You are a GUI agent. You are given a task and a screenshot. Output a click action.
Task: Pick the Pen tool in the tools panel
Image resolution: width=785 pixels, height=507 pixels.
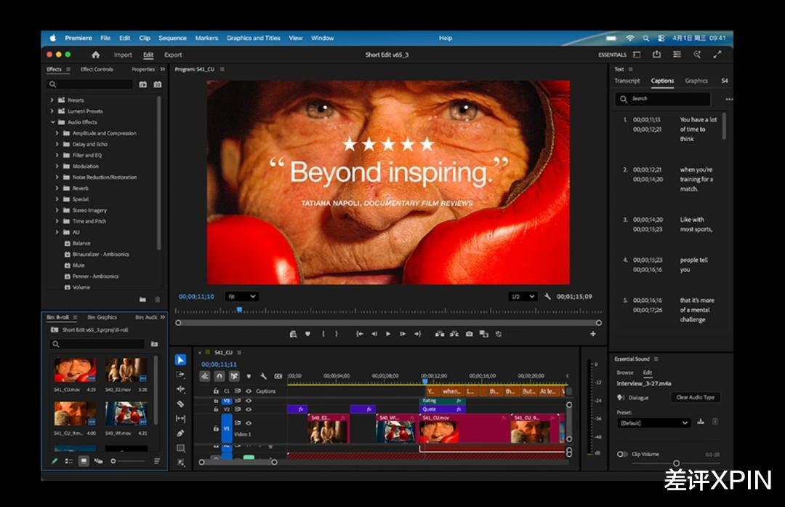point(180,434)
